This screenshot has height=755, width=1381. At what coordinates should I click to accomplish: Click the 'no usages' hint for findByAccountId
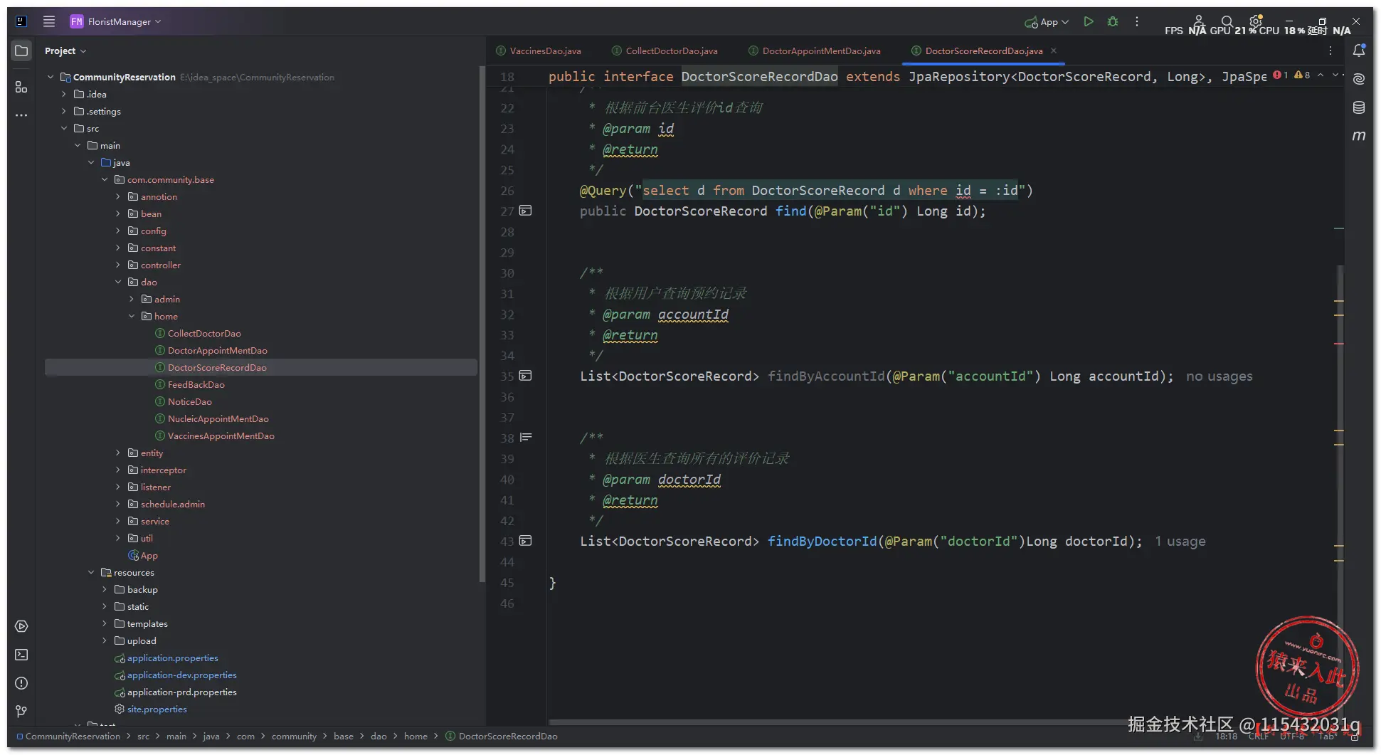pos(1219,376)
